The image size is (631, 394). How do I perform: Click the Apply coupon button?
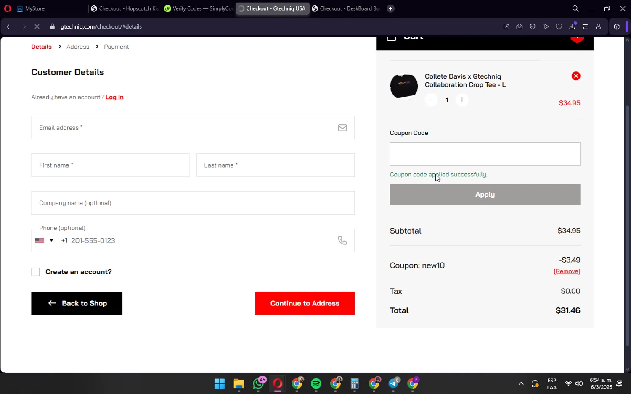(x=485, y=194)
